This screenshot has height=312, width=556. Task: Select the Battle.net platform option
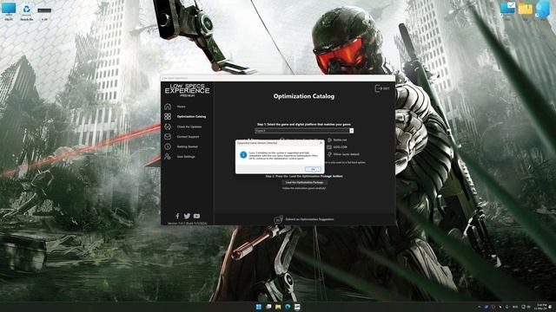coord(337,140)
